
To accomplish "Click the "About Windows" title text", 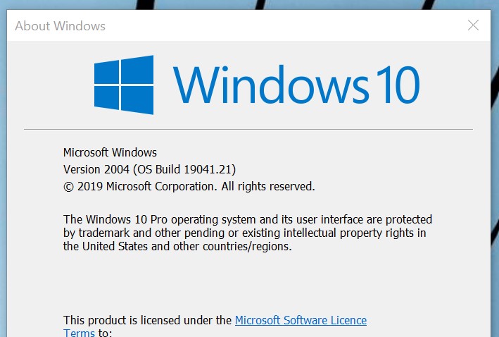I will (60, 26).
